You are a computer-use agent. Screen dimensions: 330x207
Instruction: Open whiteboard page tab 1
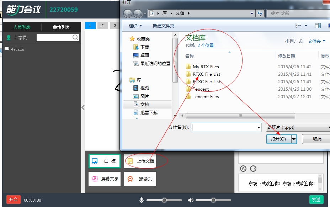[x=90, y=26]
